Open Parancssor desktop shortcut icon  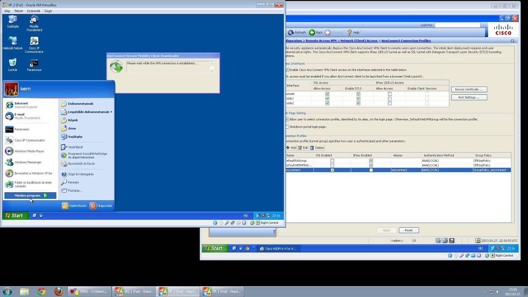click(x=34, y=65)
